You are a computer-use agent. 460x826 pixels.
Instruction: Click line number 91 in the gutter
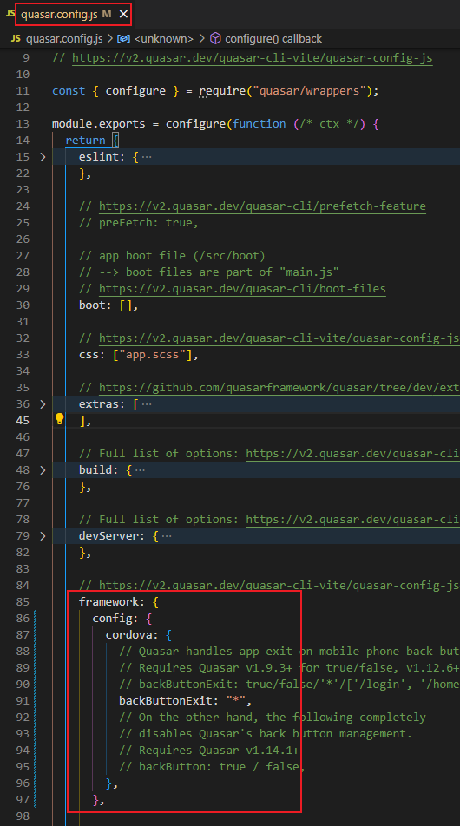(23, 701)
